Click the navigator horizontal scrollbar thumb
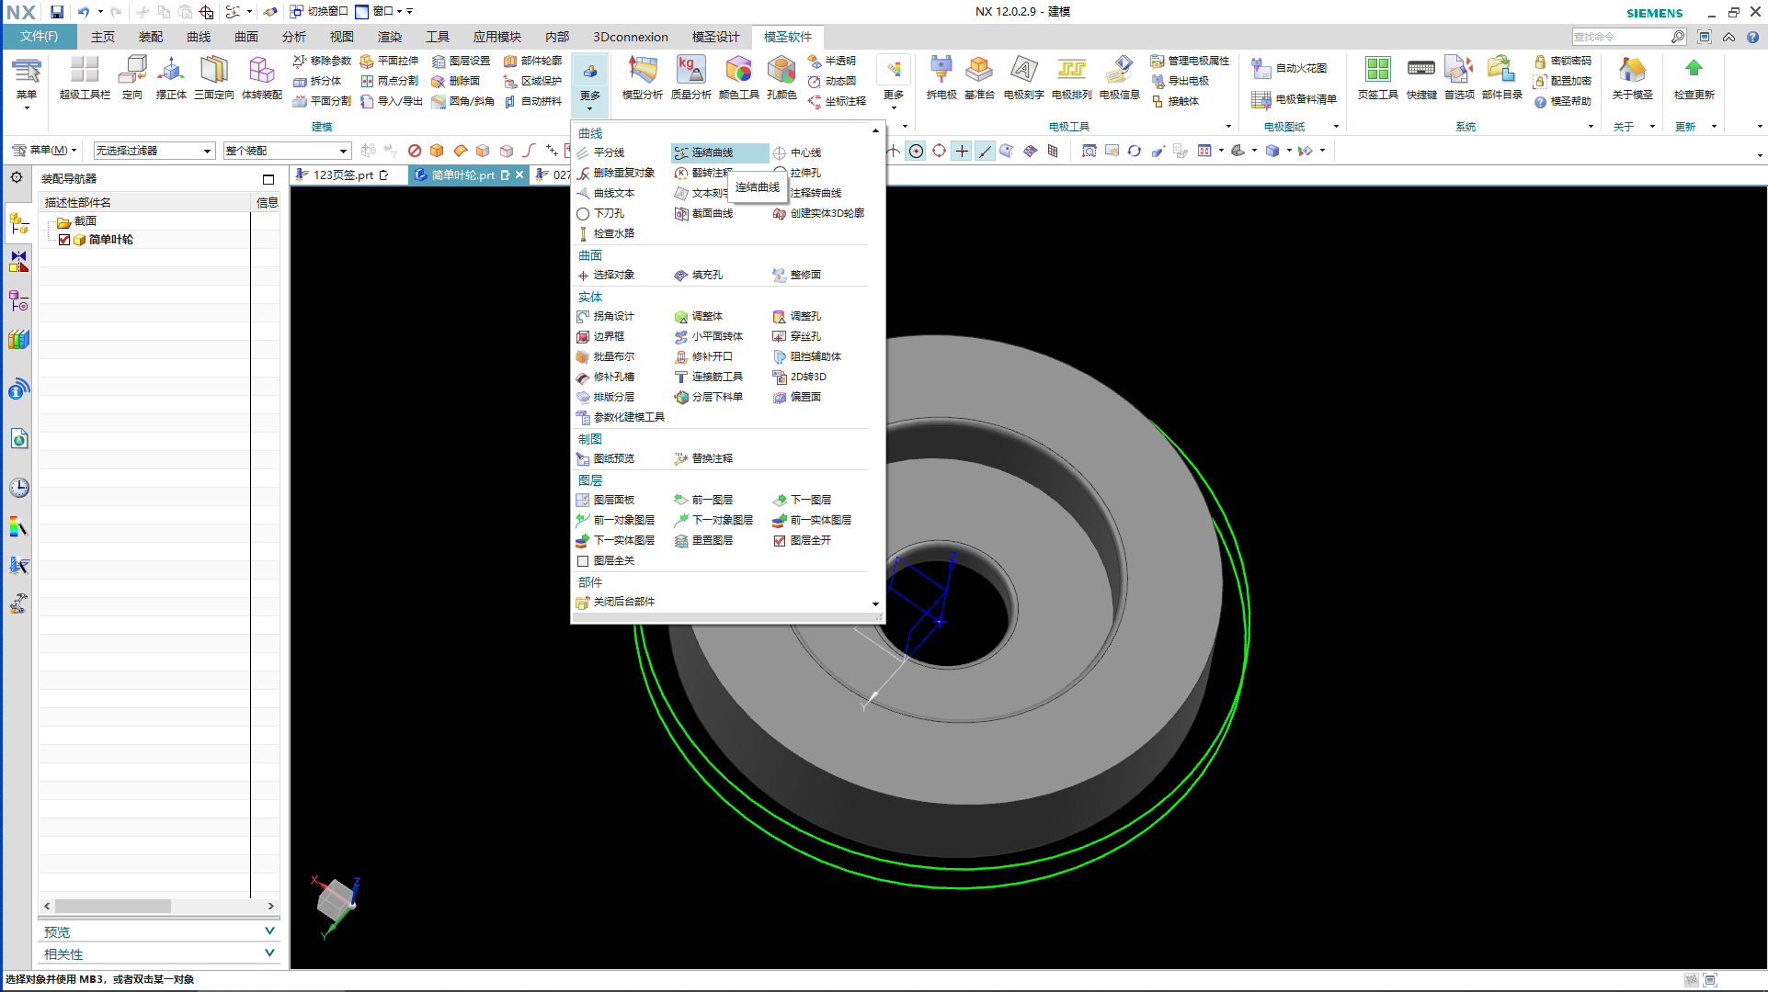 (114, 906)
